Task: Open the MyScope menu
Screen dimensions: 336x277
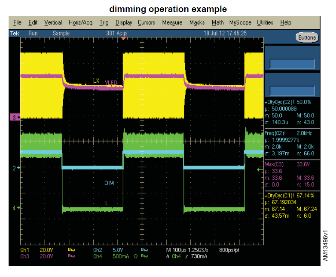Action: [x=241, y=22]
